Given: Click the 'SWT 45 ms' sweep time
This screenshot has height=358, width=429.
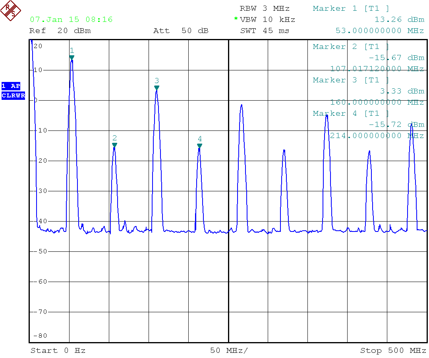Looking at the screenshot, I should pos(265,31).
